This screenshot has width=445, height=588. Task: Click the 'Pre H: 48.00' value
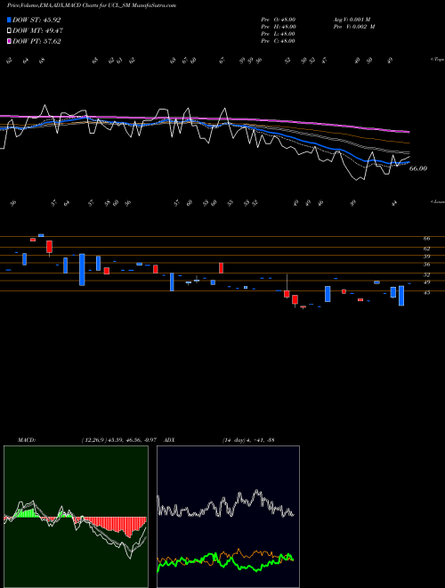tap(279, 27)
